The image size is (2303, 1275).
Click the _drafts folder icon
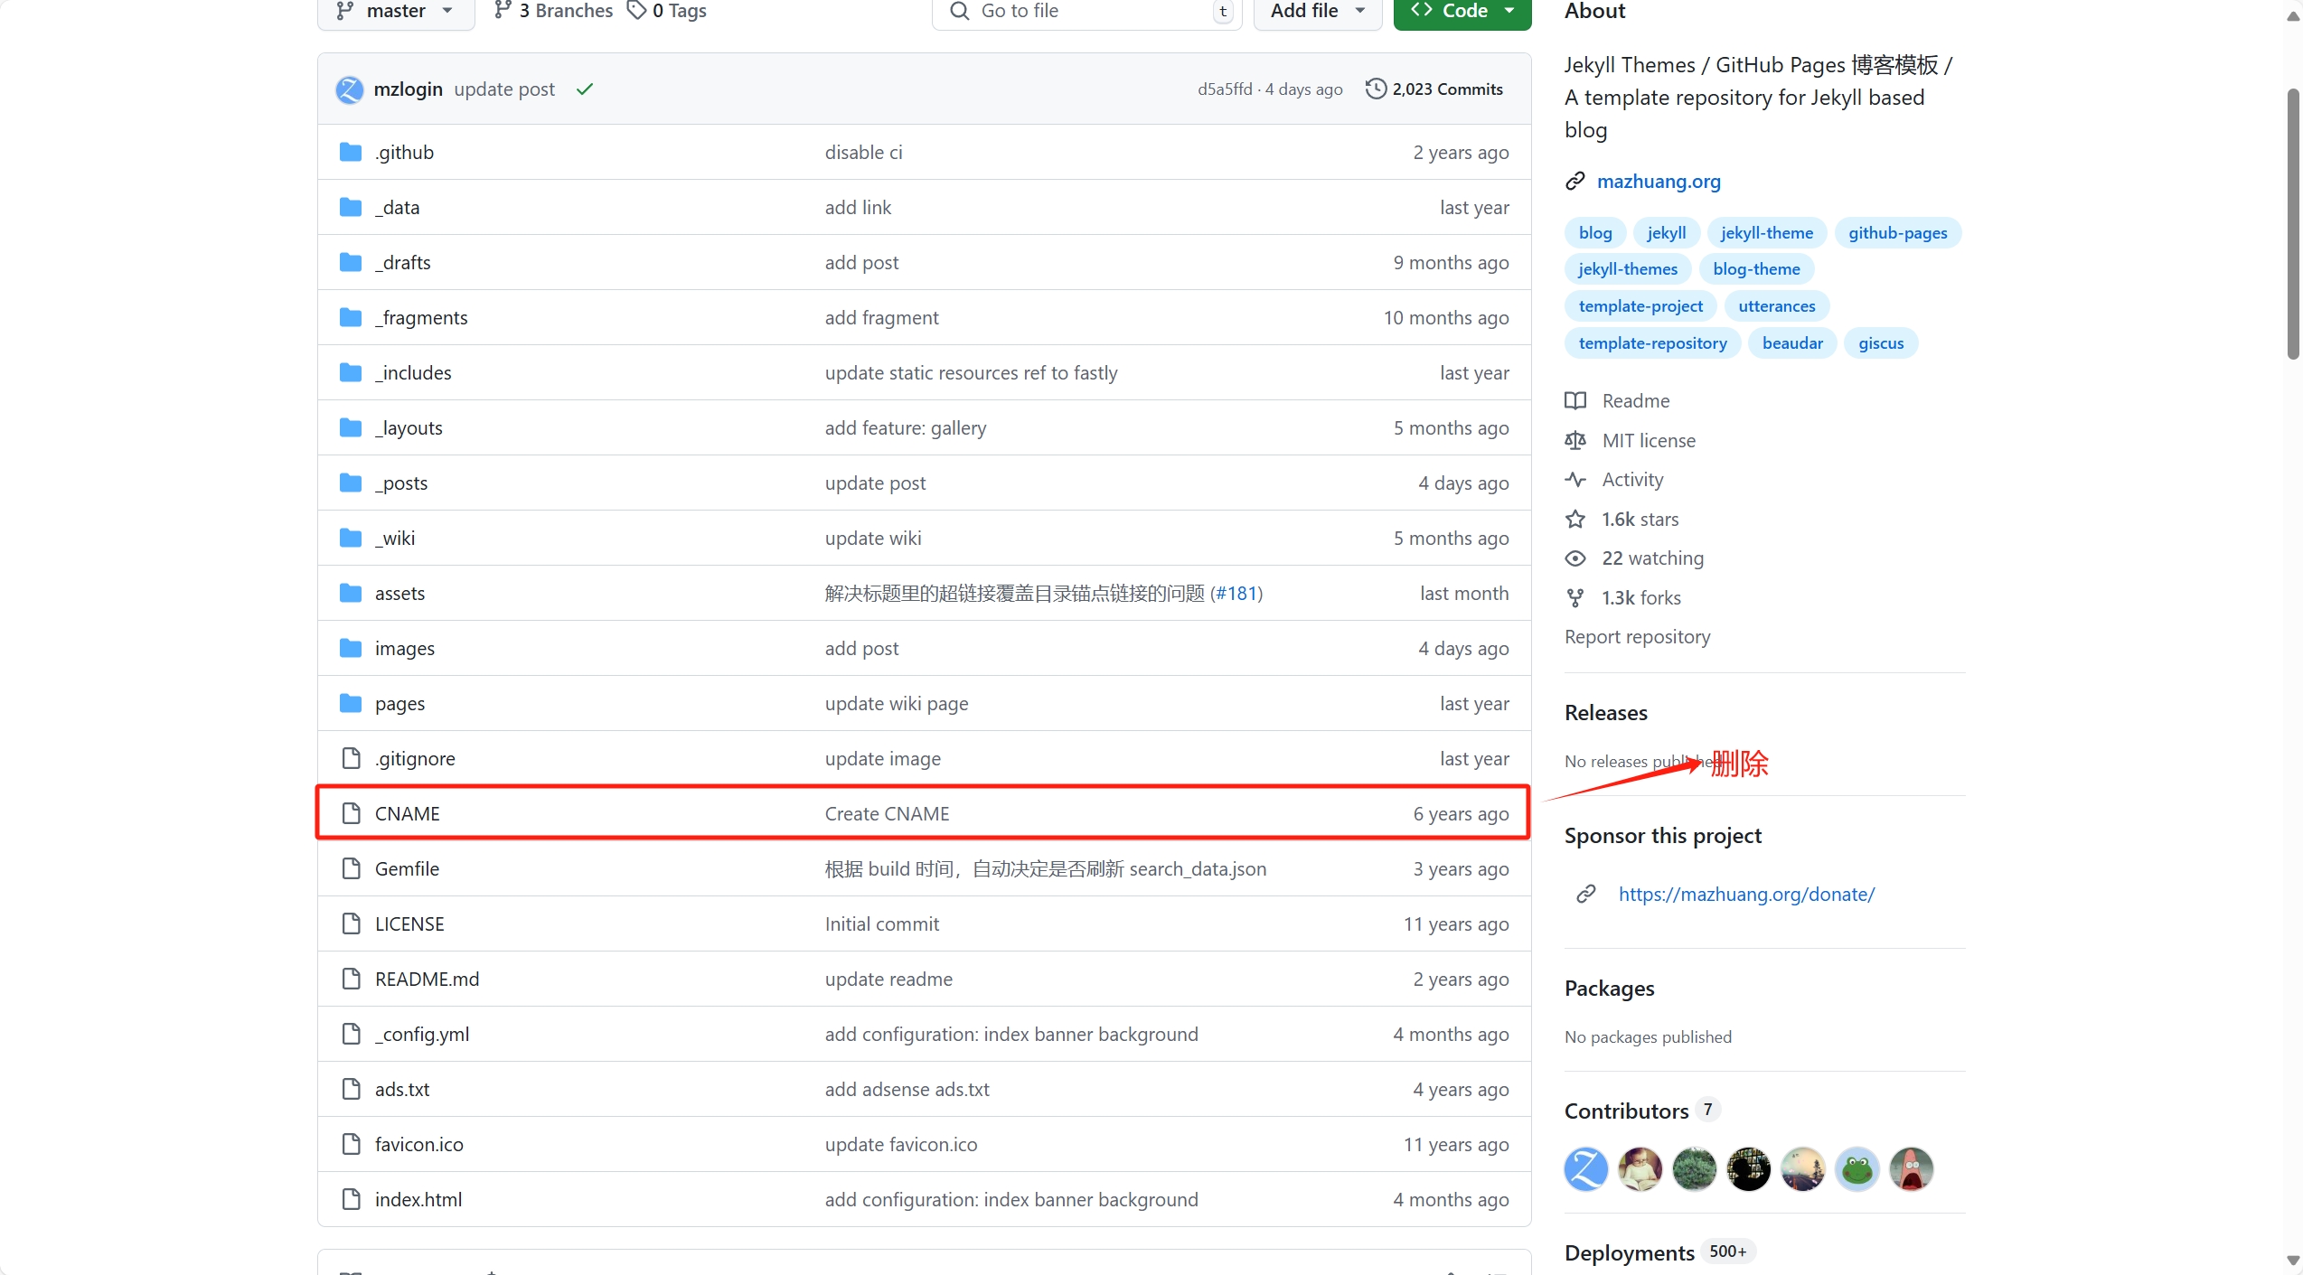click(351, 262)
